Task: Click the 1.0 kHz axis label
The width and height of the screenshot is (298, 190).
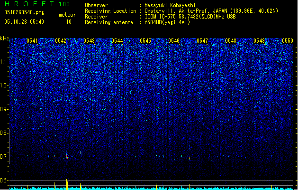Action: coord(4,85)
